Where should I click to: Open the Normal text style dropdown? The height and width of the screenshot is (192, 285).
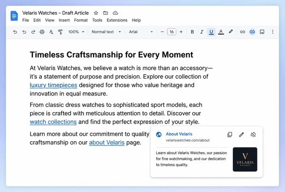[x=106, y=32]
